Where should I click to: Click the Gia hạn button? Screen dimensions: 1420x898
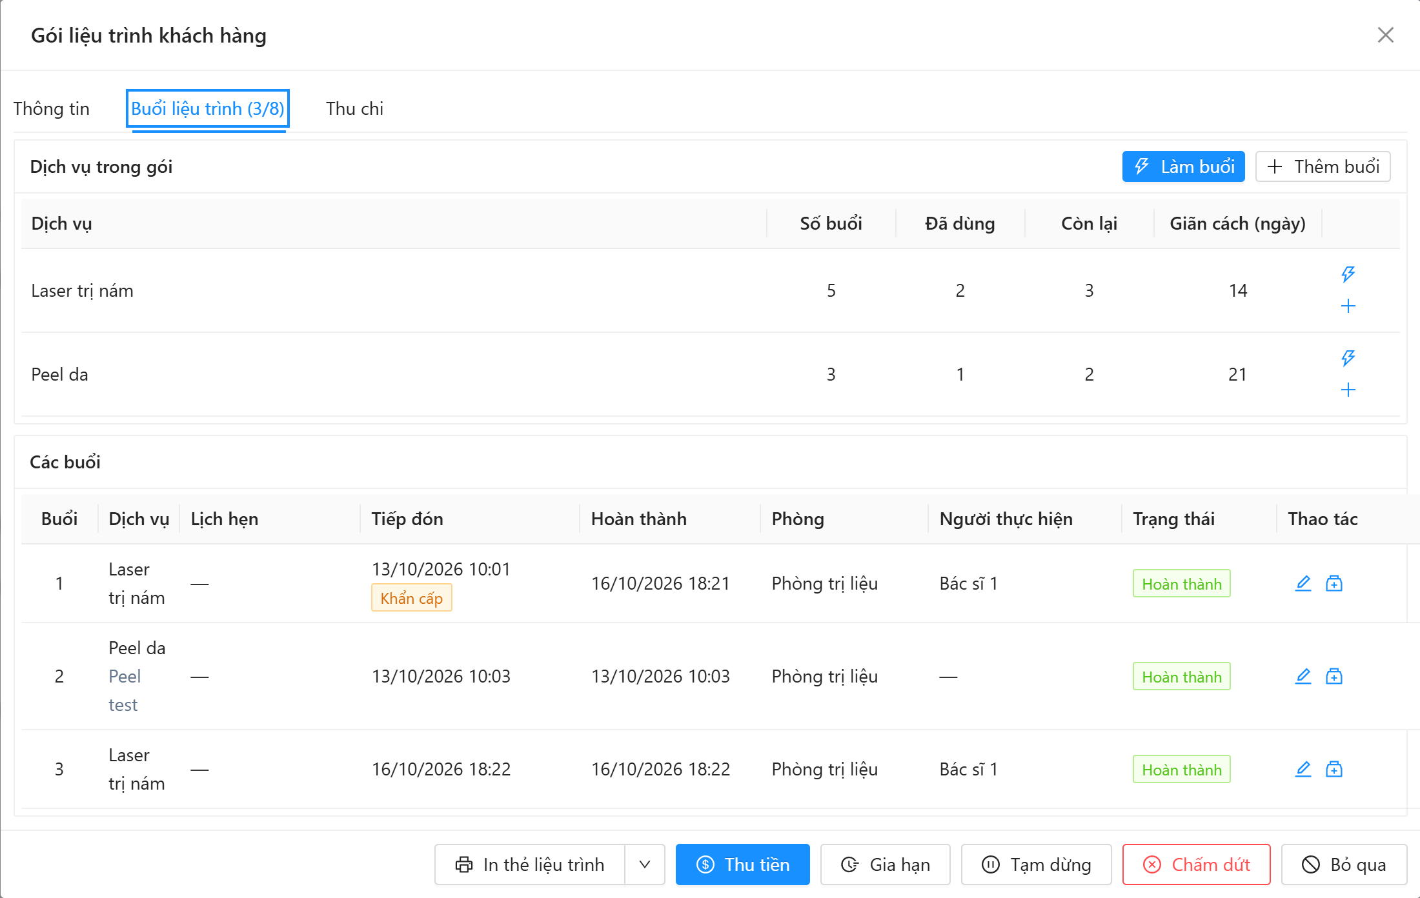pyautogui.click(x=886, y=864)
